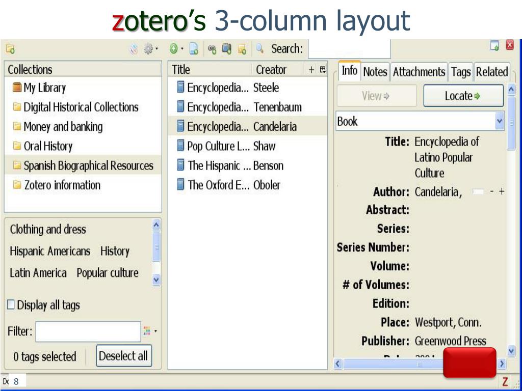The image size is (522, 391).
Task: Open dropdown arrow beside tag color icon
Action: pyautogui.click(x=155, y=331)
